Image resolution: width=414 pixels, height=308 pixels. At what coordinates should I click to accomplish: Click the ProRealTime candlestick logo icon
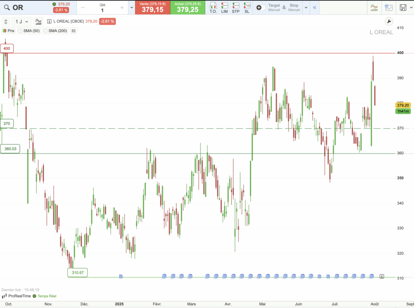4,296
